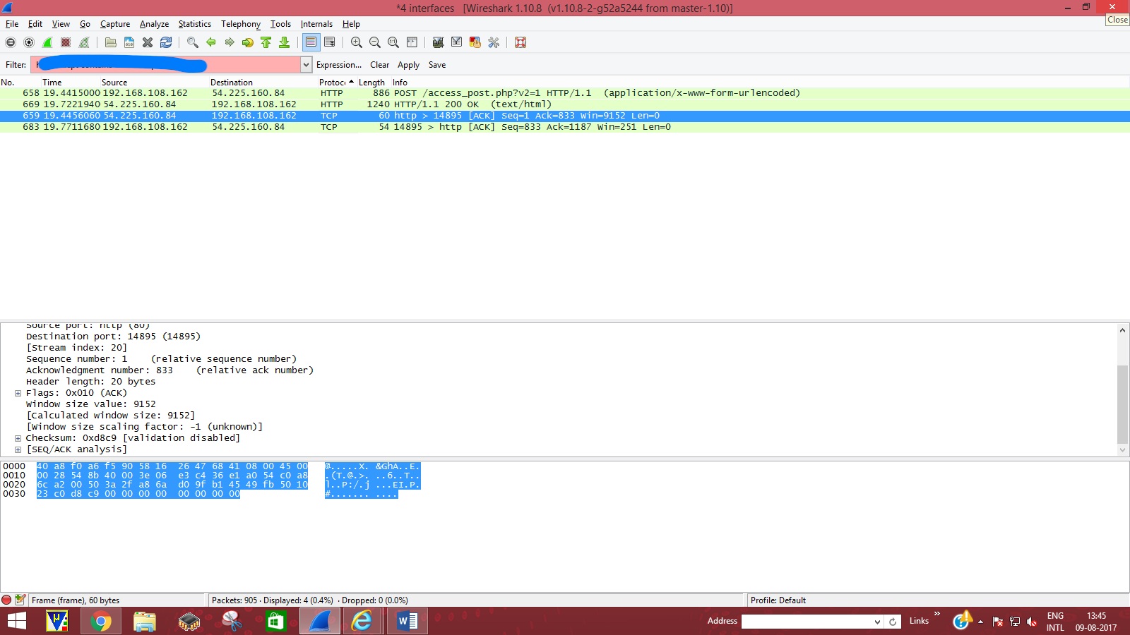Toggle auto-scroll during live capture

330,42
